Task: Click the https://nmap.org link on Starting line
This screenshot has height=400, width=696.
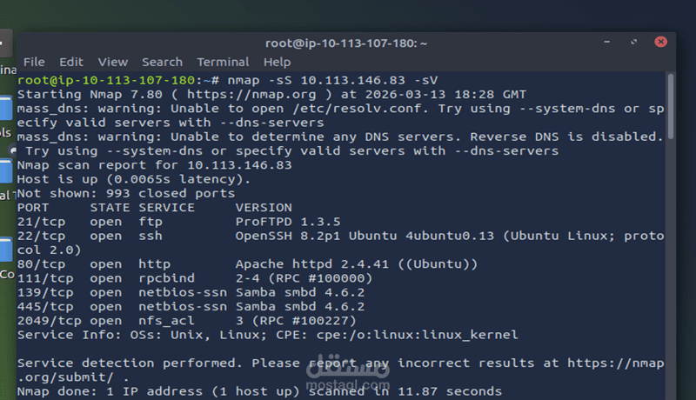Action: 251,95
